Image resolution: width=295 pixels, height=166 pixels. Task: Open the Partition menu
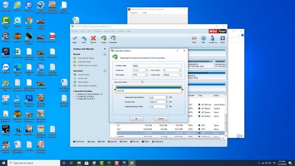(x=98, y=31)
